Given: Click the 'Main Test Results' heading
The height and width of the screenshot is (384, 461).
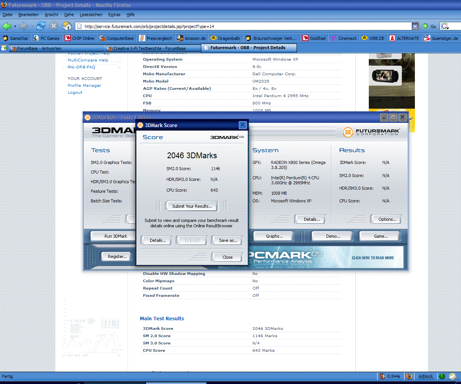Looking at the screenshot, I should 162,318.
